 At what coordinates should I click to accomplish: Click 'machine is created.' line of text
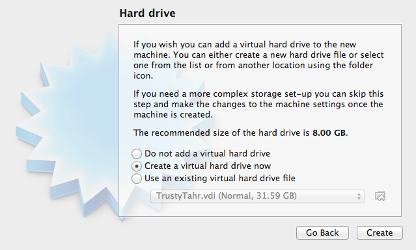pyautogui.click(x=173, y=115)
